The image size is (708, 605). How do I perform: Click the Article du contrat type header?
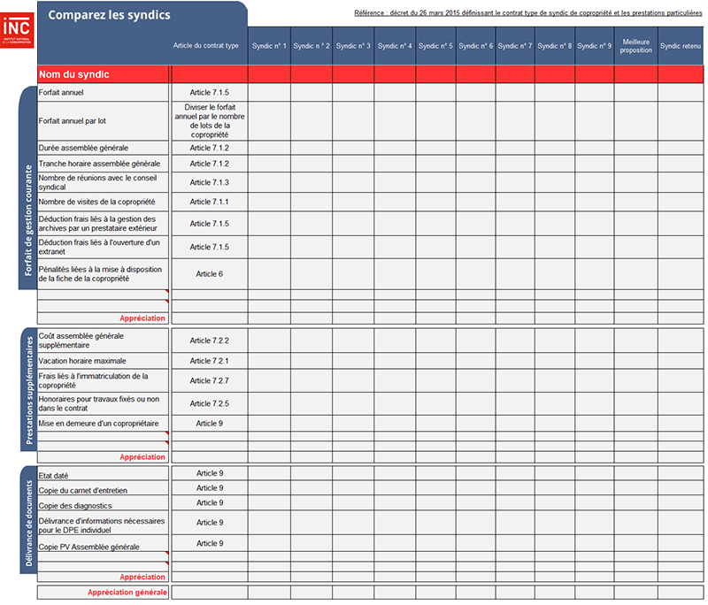click(x=206, y=45)
